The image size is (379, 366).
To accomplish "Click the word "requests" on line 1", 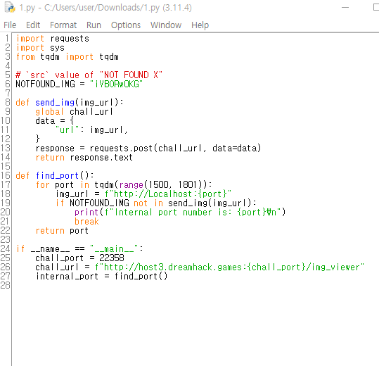I will pos(70,39).
